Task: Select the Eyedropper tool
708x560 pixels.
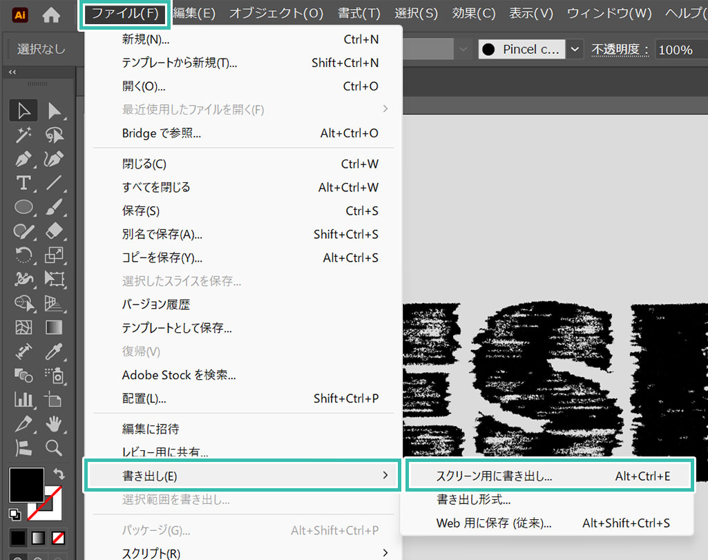Action: point(54,352)
